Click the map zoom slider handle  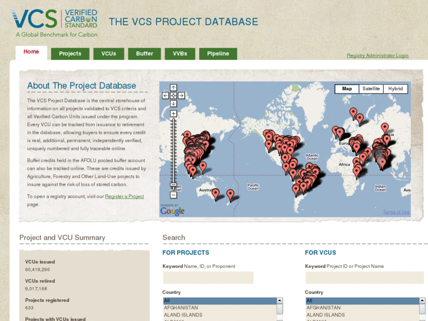point(173,185)
